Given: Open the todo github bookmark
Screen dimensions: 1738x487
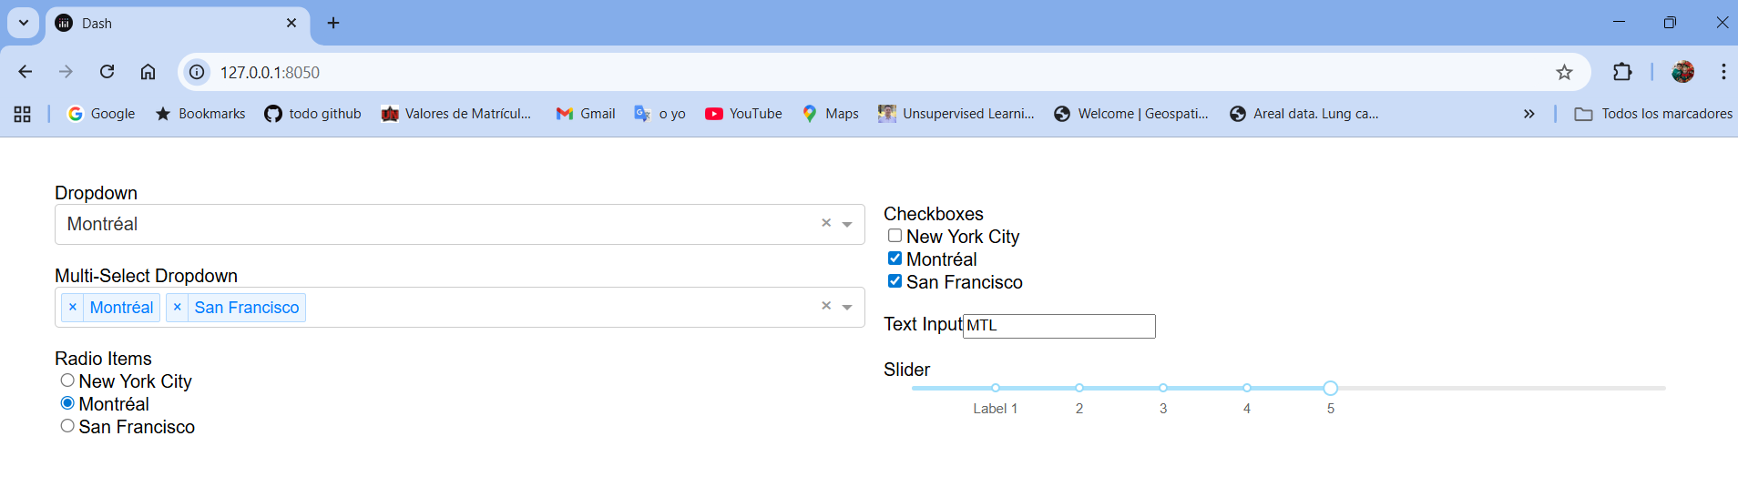Looking at the screenshot, I should point(312,114).
